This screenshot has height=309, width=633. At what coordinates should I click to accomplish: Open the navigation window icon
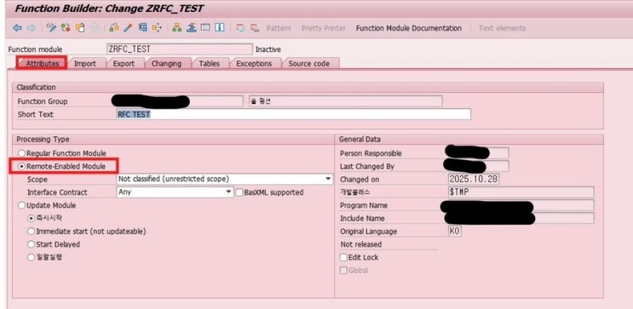(x=191, y=28)
